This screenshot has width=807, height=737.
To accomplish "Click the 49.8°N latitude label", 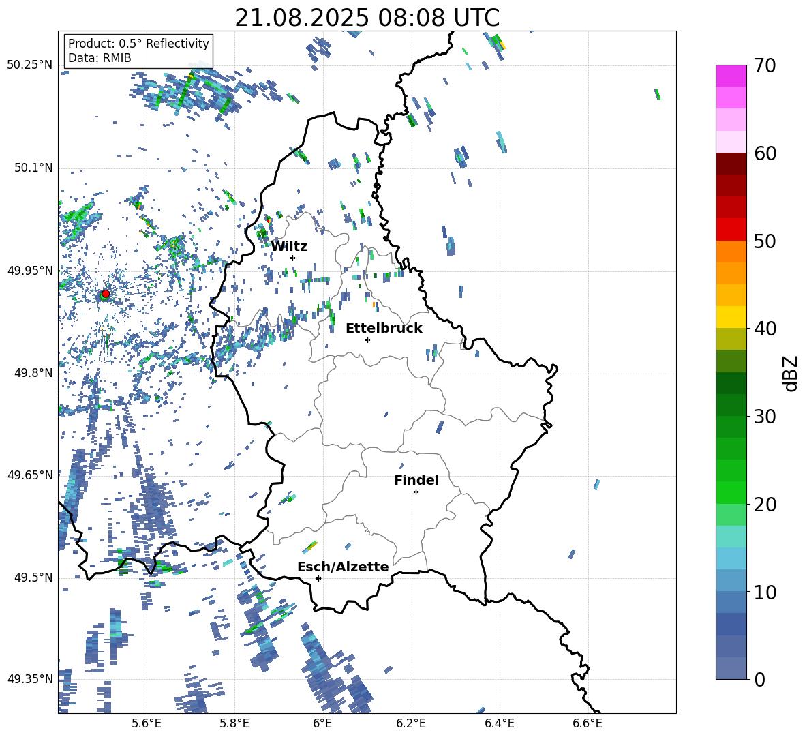I will [33, 373].
